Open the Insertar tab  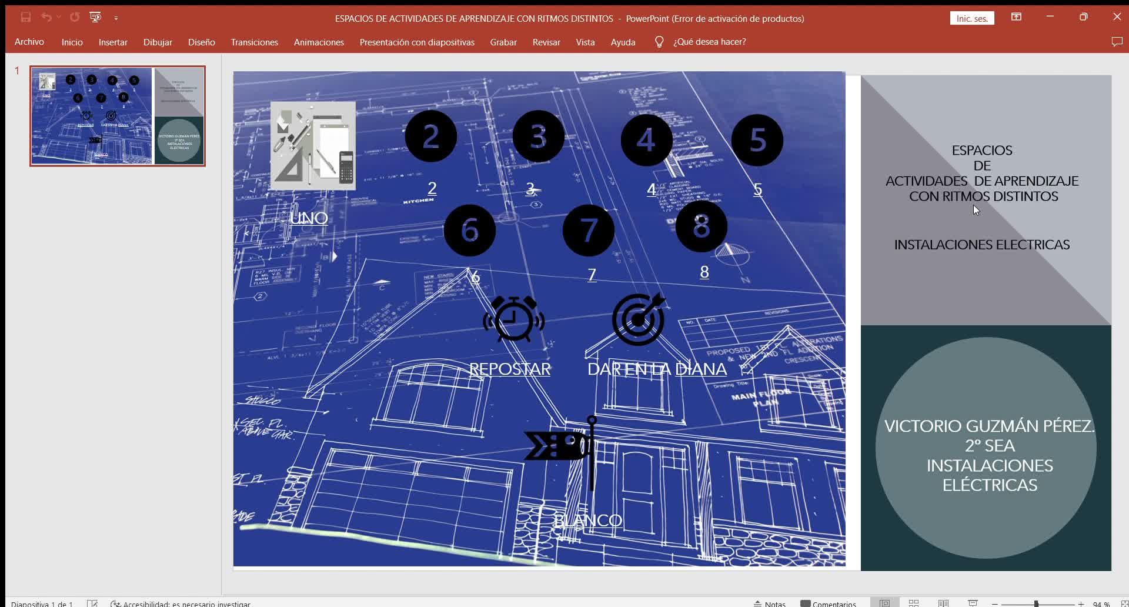[x=113, y=42]
